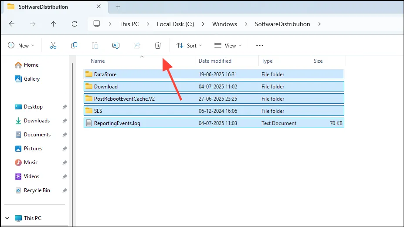Expand This PC tree in sidebar
Screen dimensions: 404x227
coord(7,218)
